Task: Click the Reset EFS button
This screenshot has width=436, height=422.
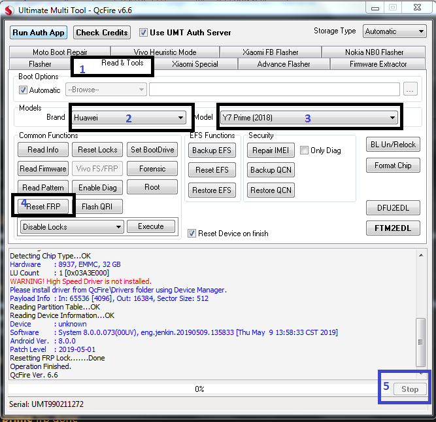Action: coord(212,170)
